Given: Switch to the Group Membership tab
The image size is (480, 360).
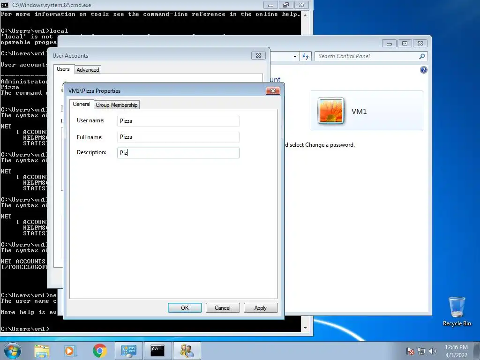Looking at the screenshot, I should coord(117,105).
